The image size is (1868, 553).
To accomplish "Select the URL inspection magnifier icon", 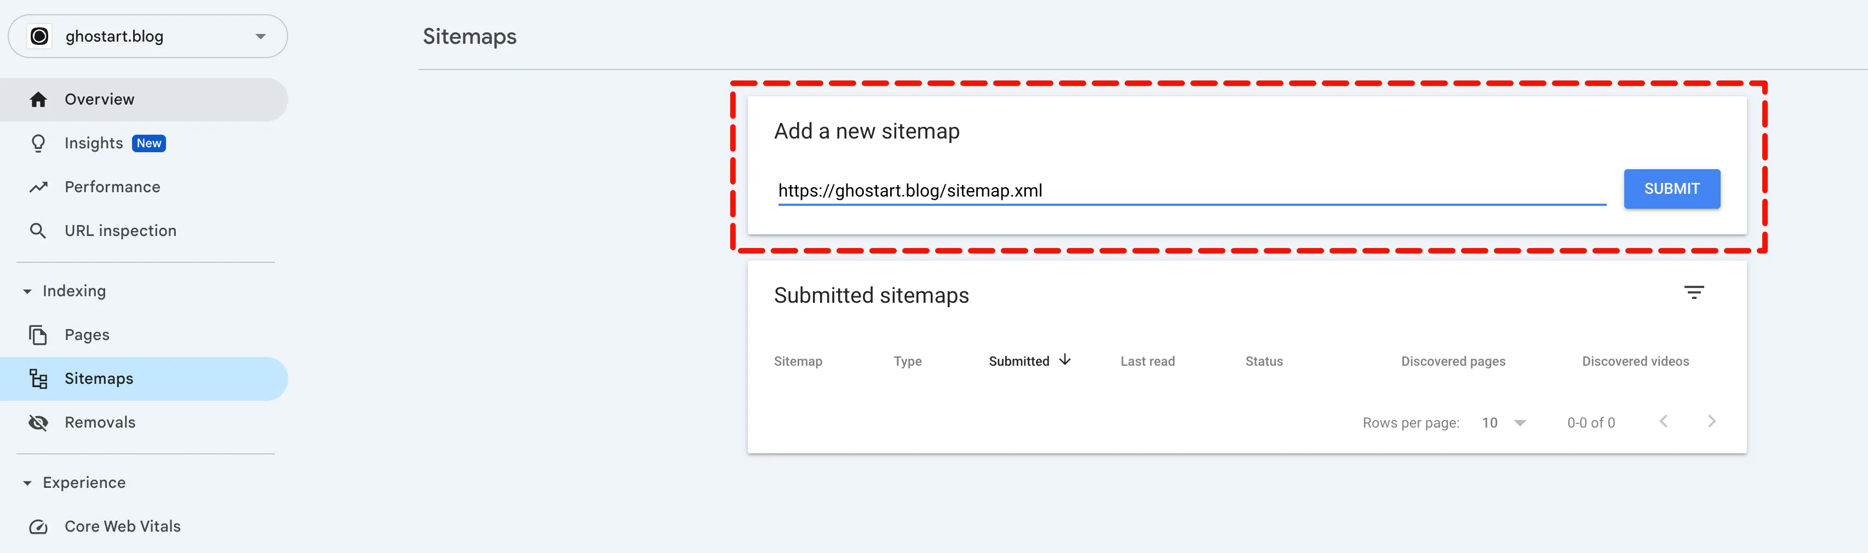I will (38, 230).
